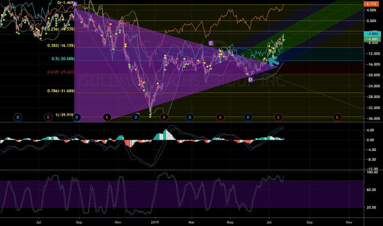Click the 0.00% mark on the price scale

(x=371, y=21)
